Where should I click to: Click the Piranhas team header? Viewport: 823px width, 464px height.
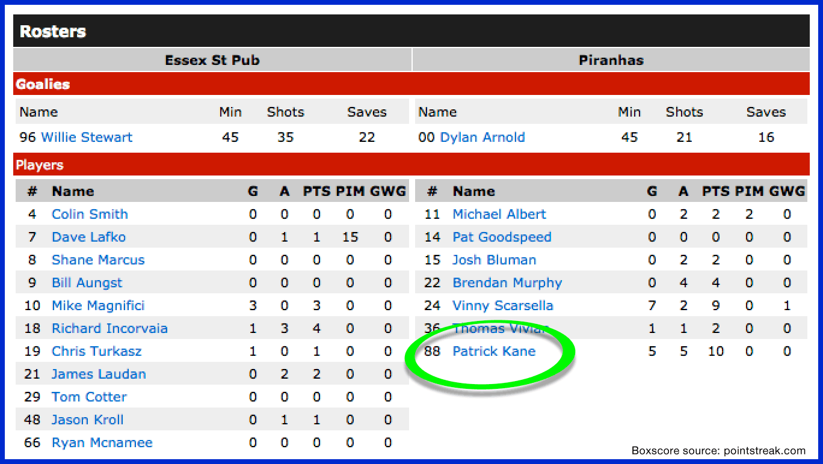tap(611, 60)
